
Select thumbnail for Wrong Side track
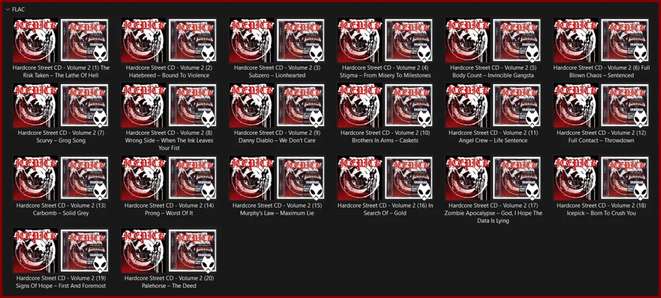[x=169, y=105]
